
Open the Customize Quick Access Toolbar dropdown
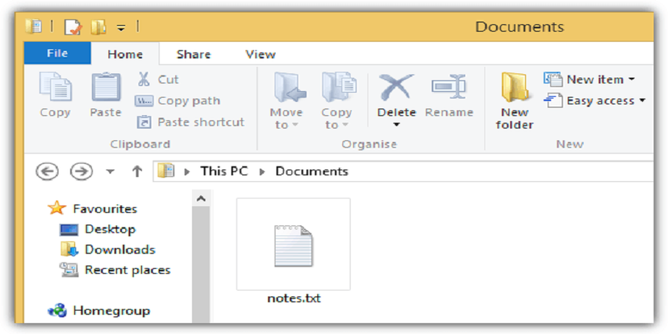click(121, 28)
